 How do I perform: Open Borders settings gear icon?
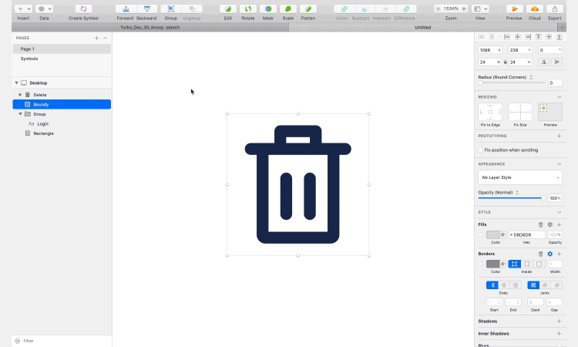(x=550, y=254)
